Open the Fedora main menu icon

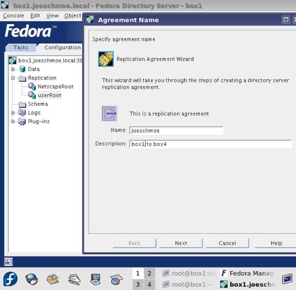(10, 279)
